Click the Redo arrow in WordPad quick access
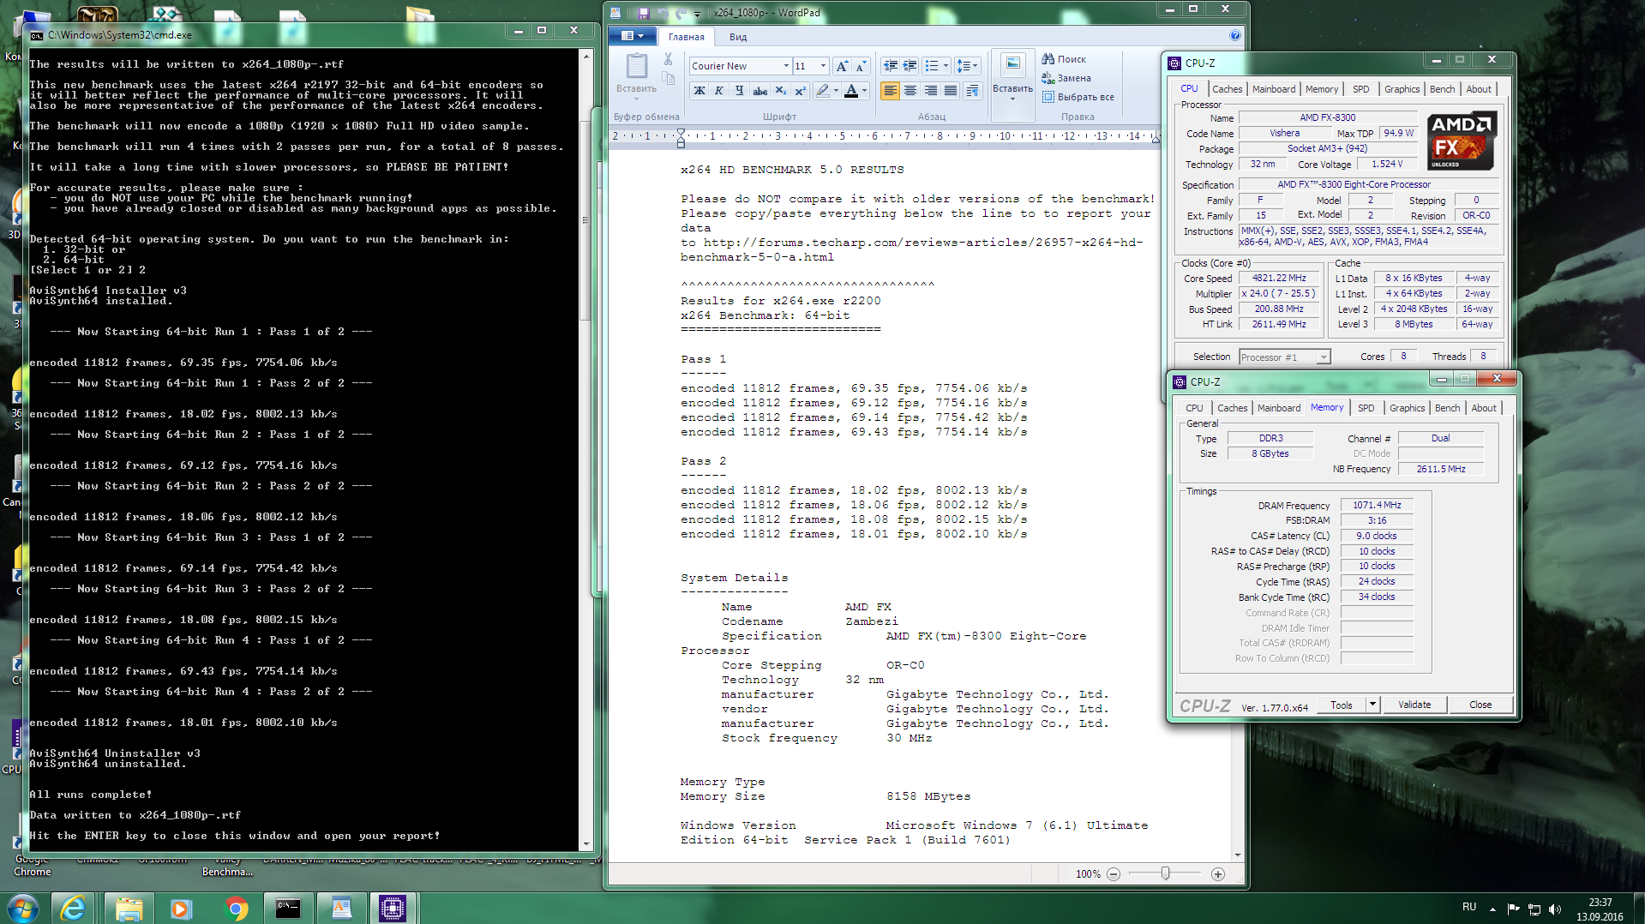 coord(681,13)
